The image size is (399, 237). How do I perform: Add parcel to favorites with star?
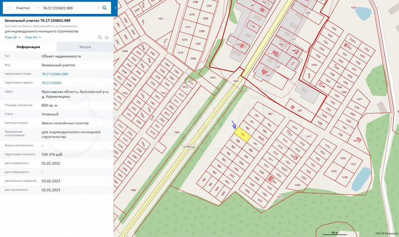click(106, 37)
